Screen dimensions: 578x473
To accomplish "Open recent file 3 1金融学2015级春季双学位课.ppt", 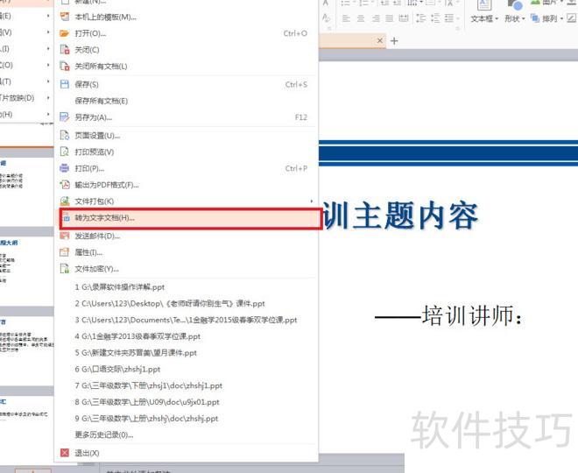I will 186,320.
